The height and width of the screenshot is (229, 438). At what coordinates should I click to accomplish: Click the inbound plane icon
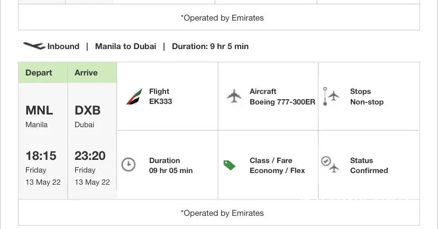pos(34,46)
